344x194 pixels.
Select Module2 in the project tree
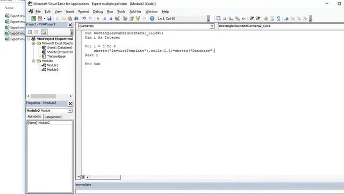[x=53, y=70]
